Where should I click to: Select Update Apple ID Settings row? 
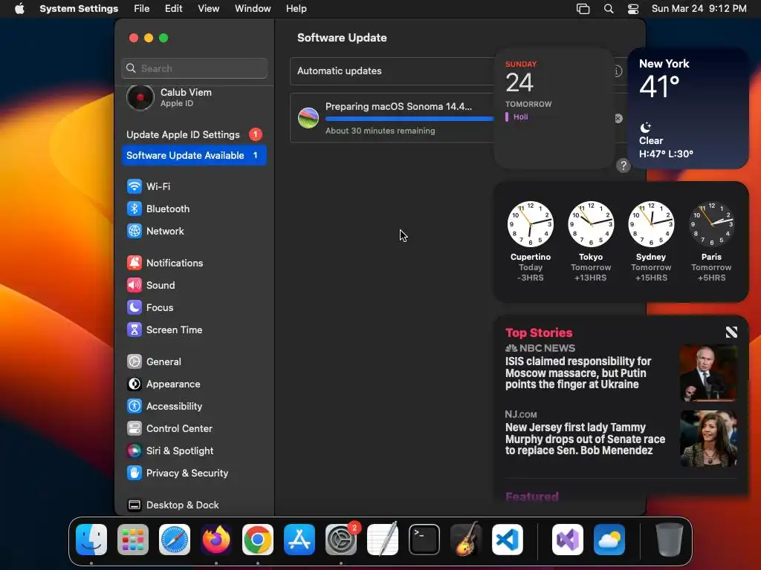coord(194,135)
